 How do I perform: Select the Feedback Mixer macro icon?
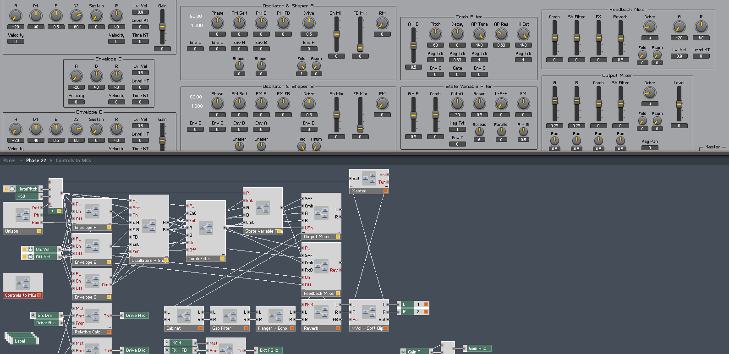pos(321,267)
